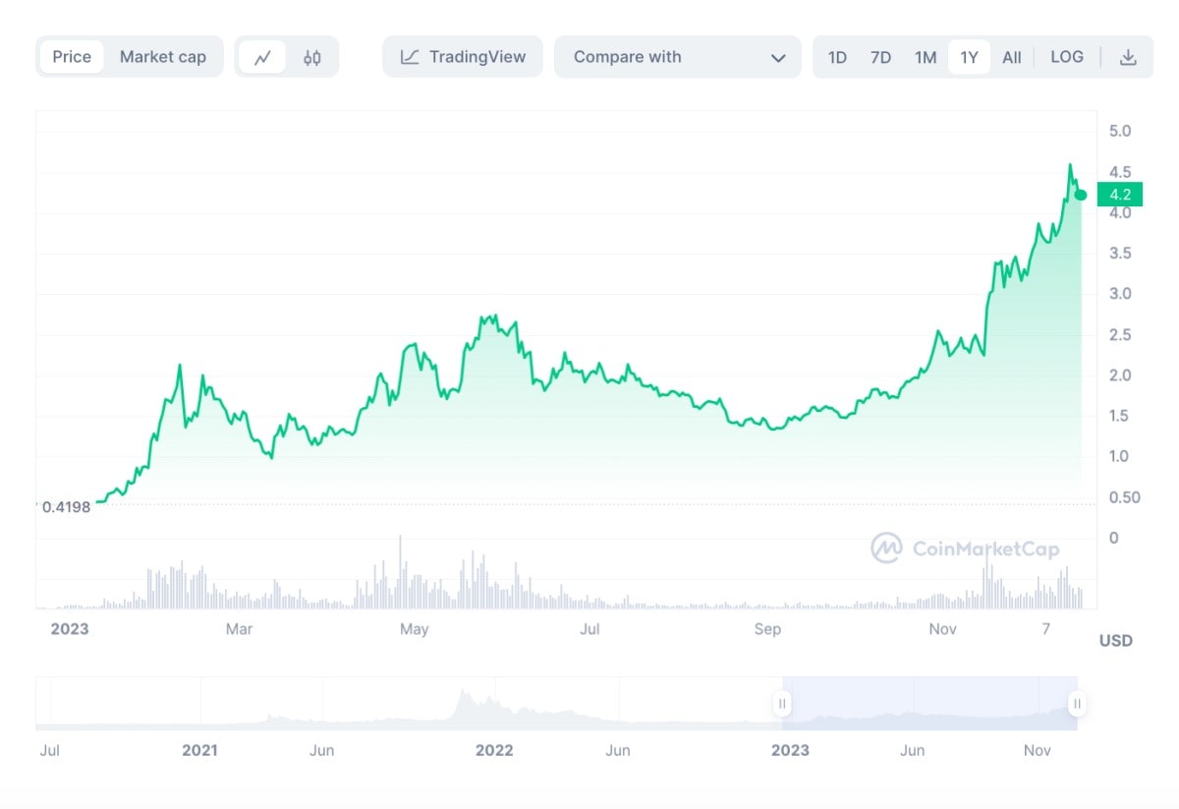Click the CoinMarketCap watermark logo
The width and height of the screenshot is (1179, 809).
click(x=886, y=548)
